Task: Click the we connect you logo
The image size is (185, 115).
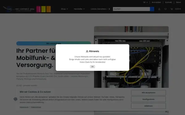Action: pos(27,9)
